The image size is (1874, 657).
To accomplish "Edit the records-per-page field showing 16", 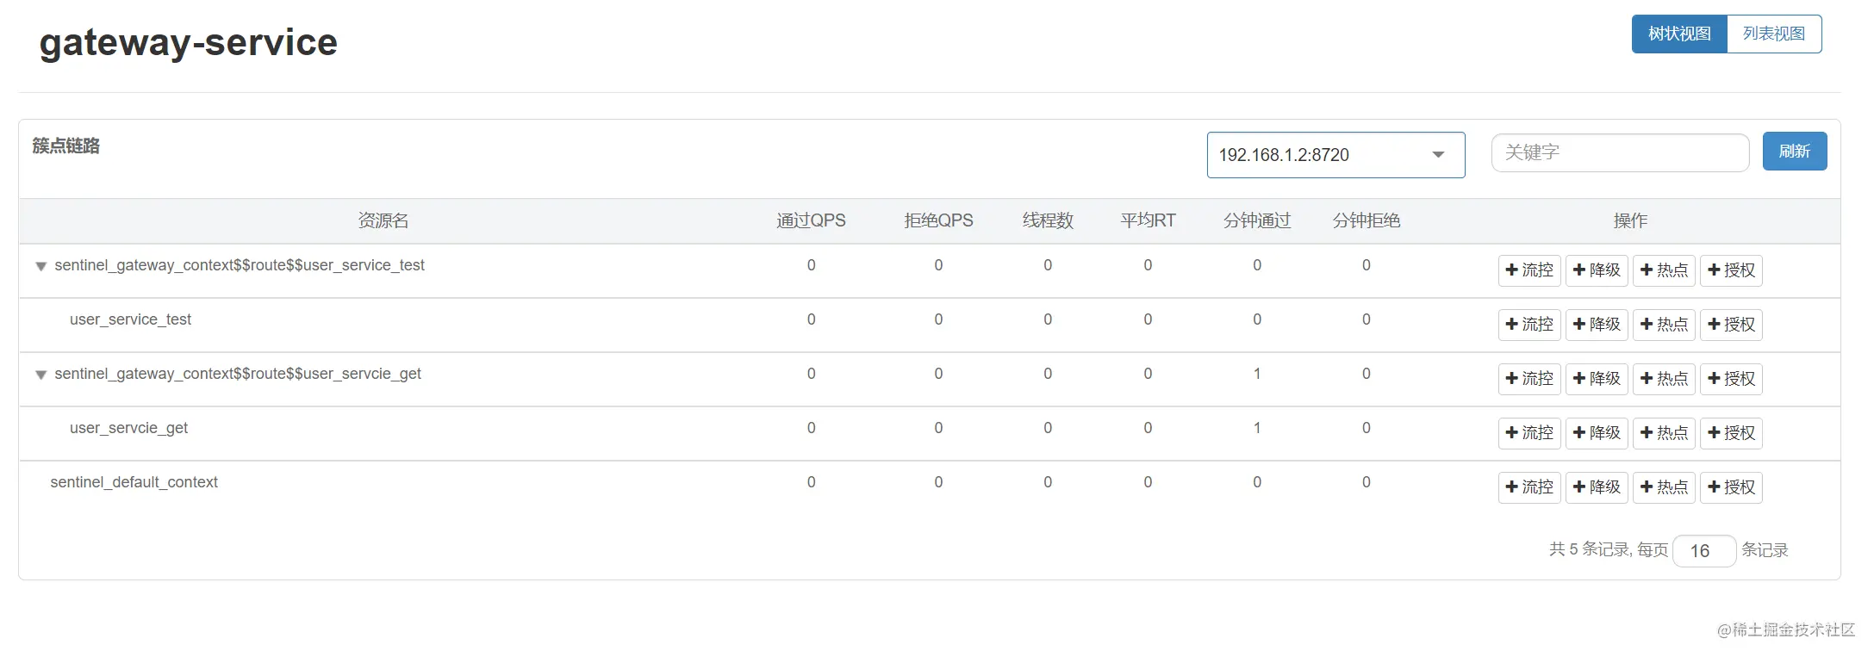I will pos(1703,551).
